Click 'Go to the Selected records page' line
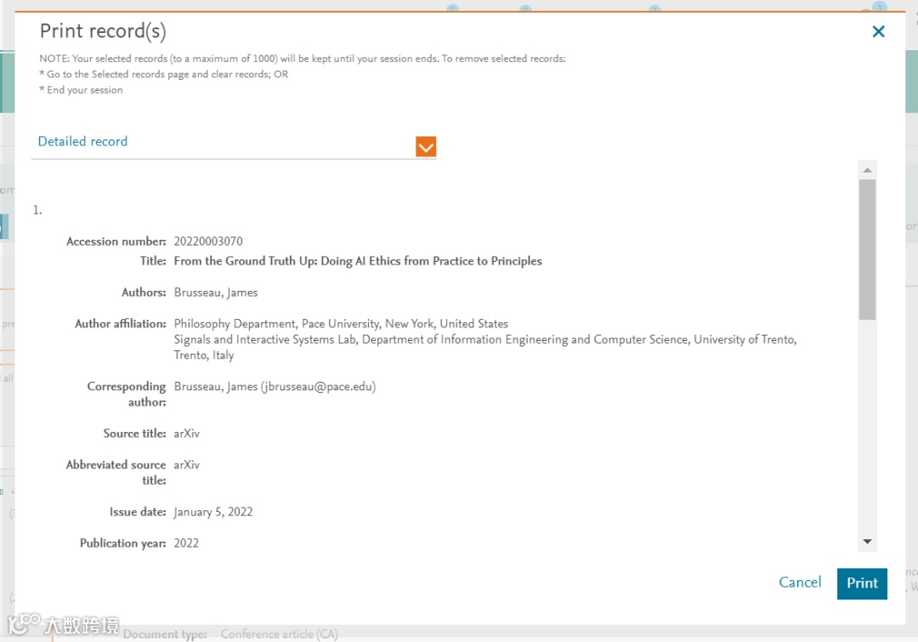This screenshot has height=642, width=918. [x=163, y=74]
